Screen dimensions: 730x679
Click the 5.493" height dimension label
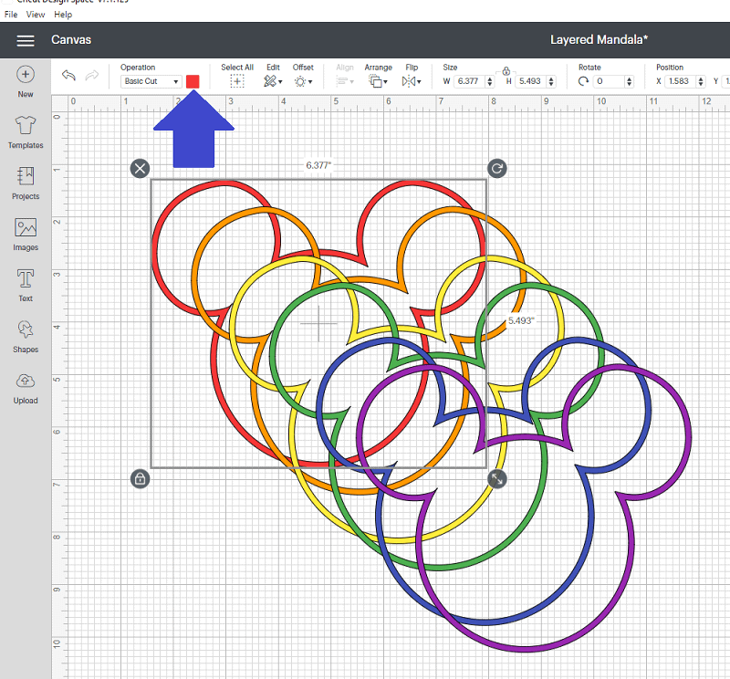click(x=520, y=321)
